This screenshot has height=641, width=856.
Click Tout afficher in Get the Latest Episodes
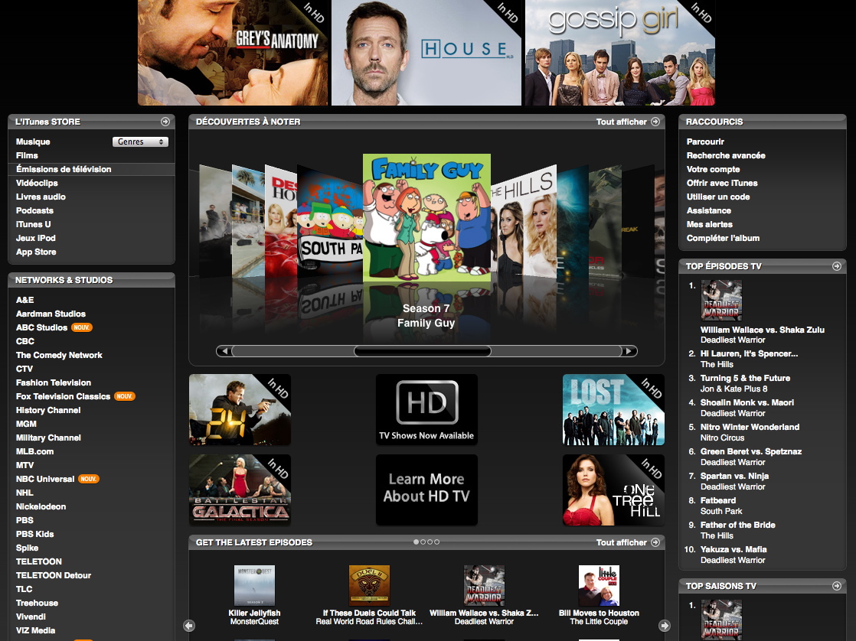point(621,542)
